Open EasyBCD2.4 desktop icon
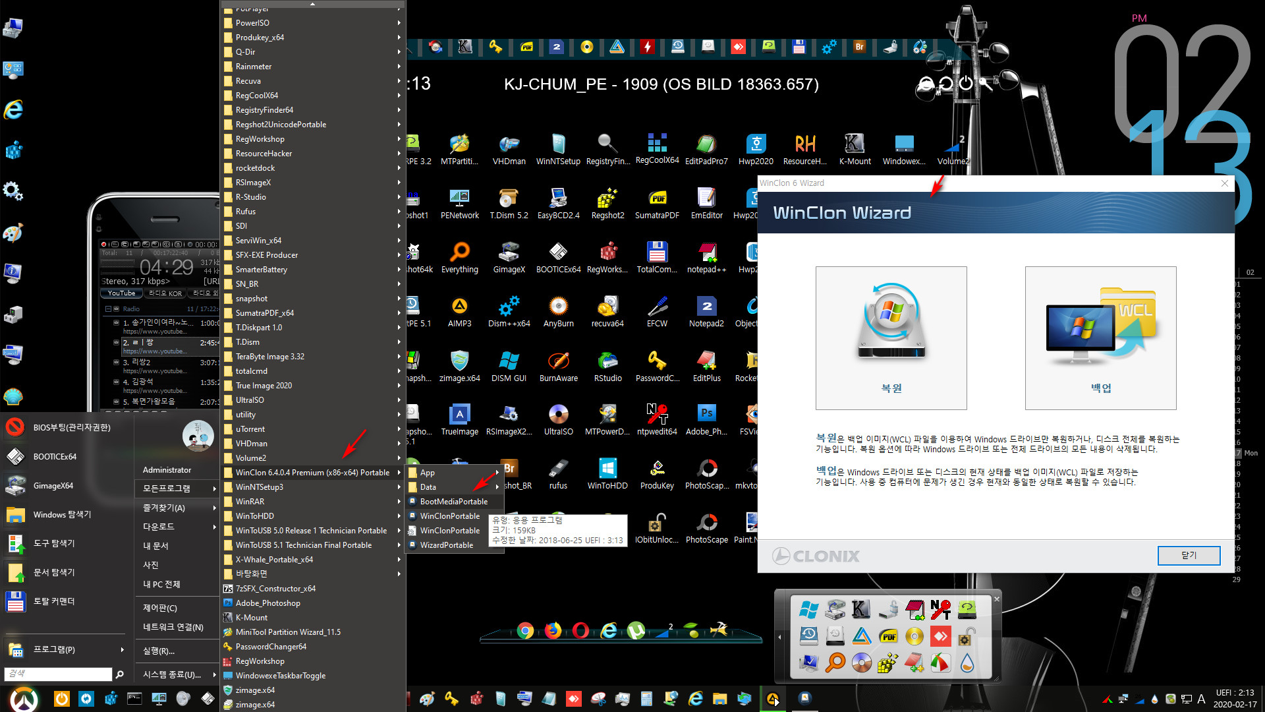The image size is (1265, 712). (558, 204)
